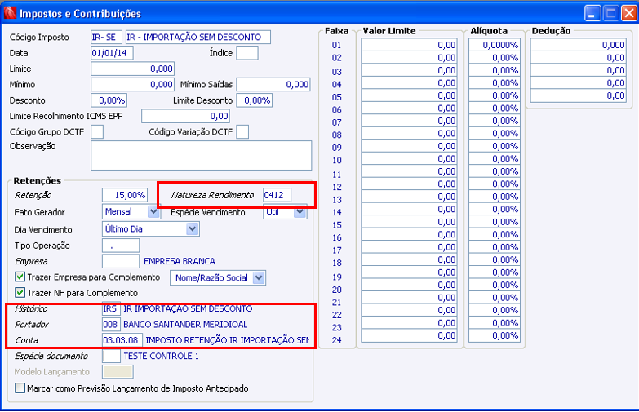This screenshot has height=412, width=639.
Task: Click Alíquota field for Faixa 10
Action: [494, 159]
